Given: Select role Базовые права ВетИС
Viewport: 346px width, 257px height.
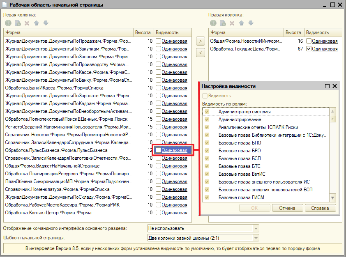Looking at the screenshot, I should (242, 174).
